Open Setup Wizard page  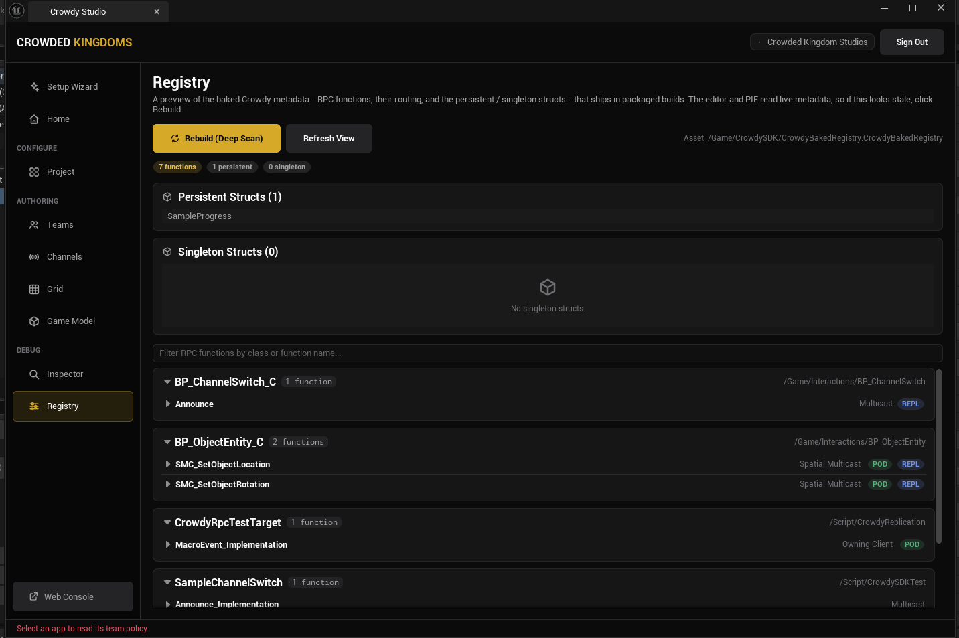(x=73, y=87)
